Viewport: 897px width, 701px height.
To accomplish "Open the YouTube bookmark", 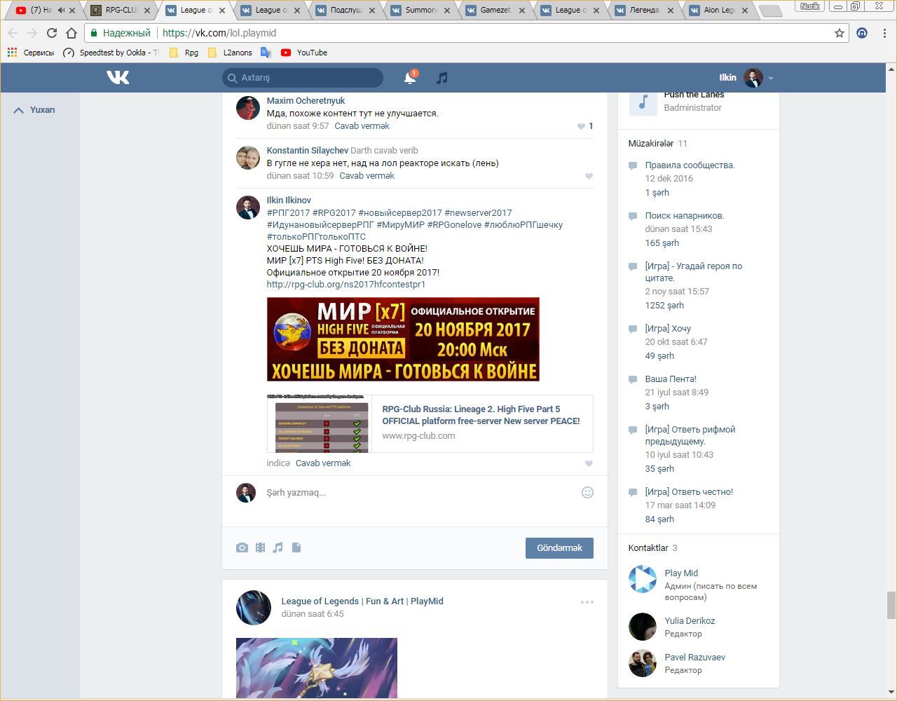I will click(304, 53).
